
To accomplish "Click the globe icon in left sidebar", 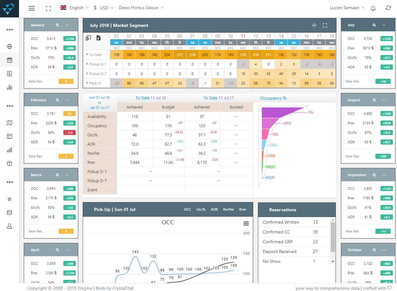I will click(x=10, y=46).
